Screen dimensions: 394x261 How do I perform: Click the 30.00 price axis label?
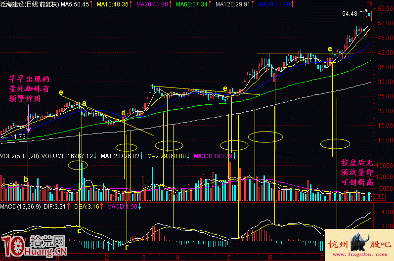385,82
